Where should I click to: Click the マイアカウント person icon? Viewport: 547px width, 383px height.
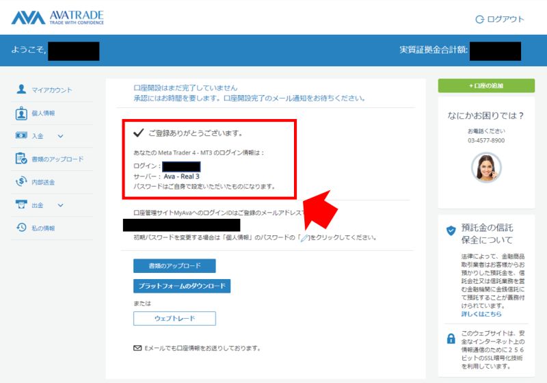[21, 90]
